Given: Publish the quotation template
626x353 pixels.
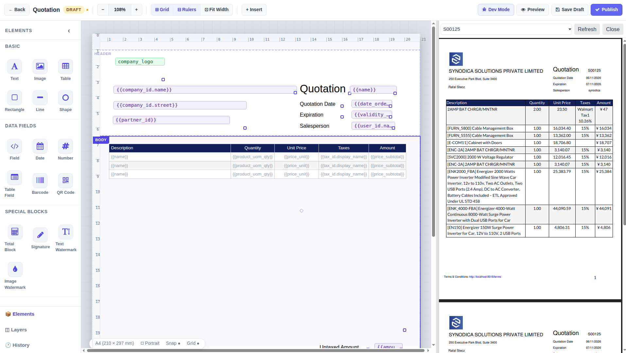Looking at the screenshot, I should tap(606, 10).
